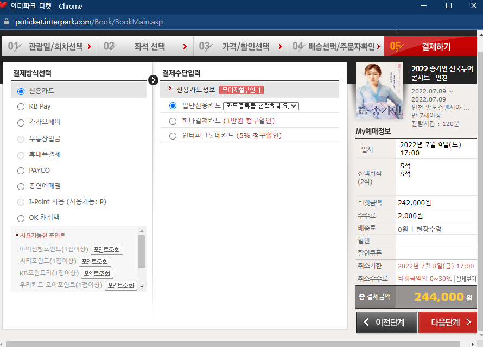Click the delivery value 0원 | 현장수령
Image resolution: width=483 pixels, height=347 pixels.
click(420, 229)
